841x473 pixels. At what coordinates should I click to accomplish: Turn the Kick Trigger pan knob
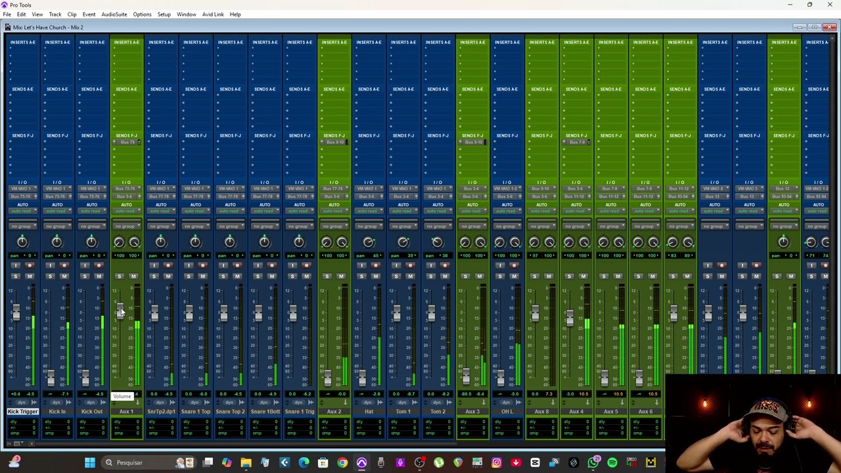click(22, 242)
